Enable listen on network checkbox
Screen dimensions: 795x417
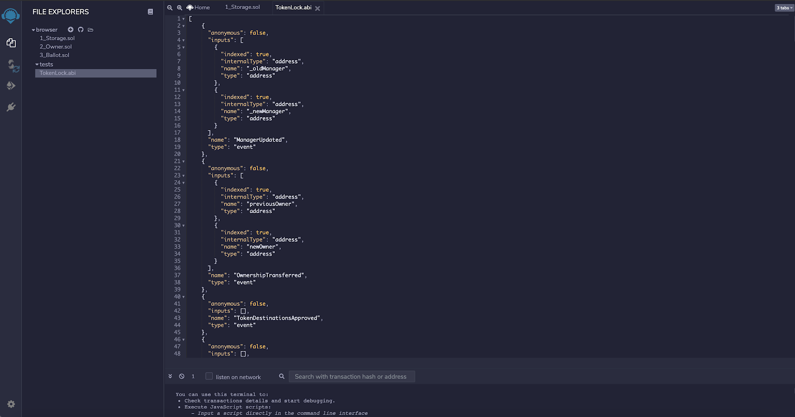(x=209, y=376)
